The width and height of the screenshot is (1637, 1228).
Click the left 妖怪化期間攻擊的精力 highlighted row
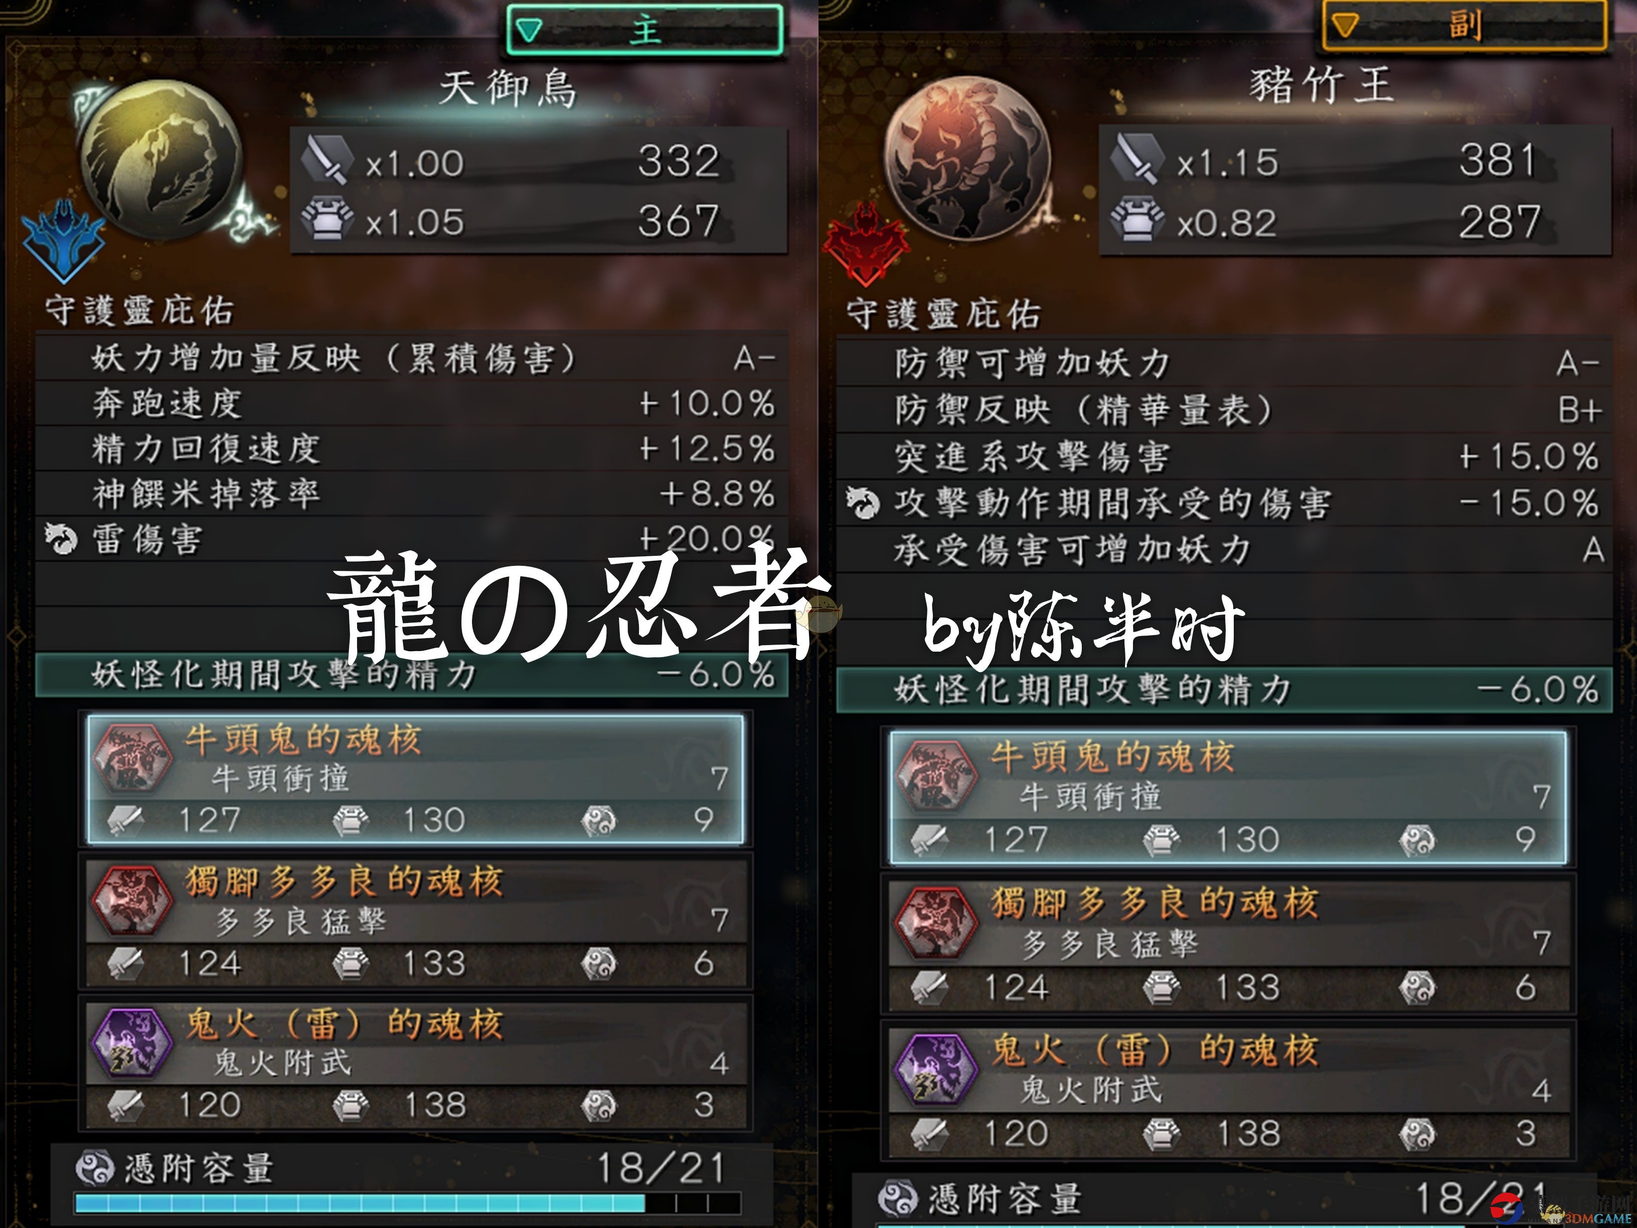(411, 674)
